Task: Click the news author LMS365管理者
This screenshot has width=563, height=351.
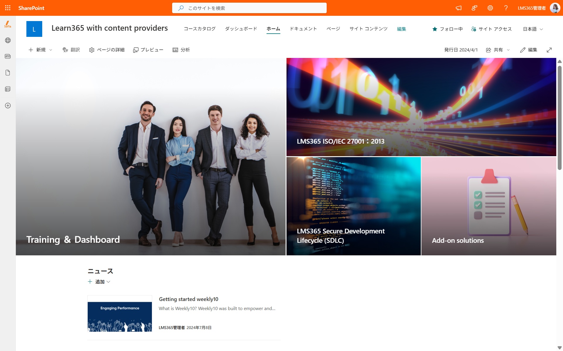Action: 172,328
